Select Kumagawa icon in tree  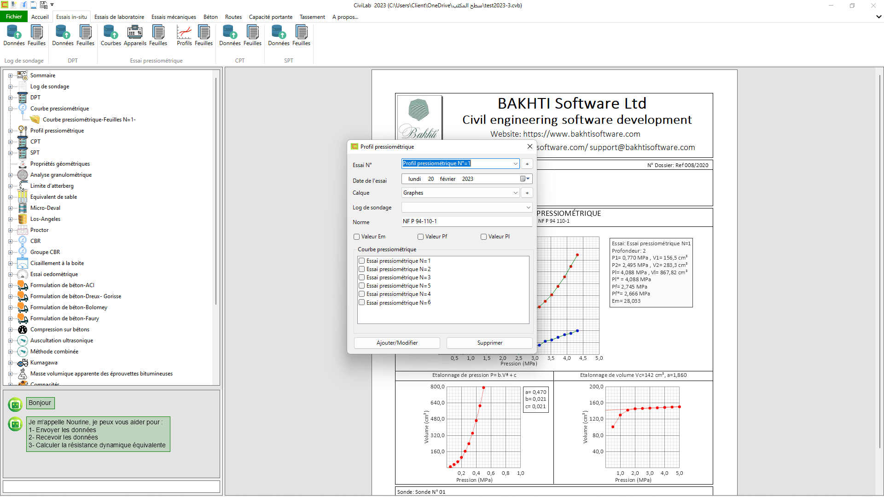(x=23, y=363)
